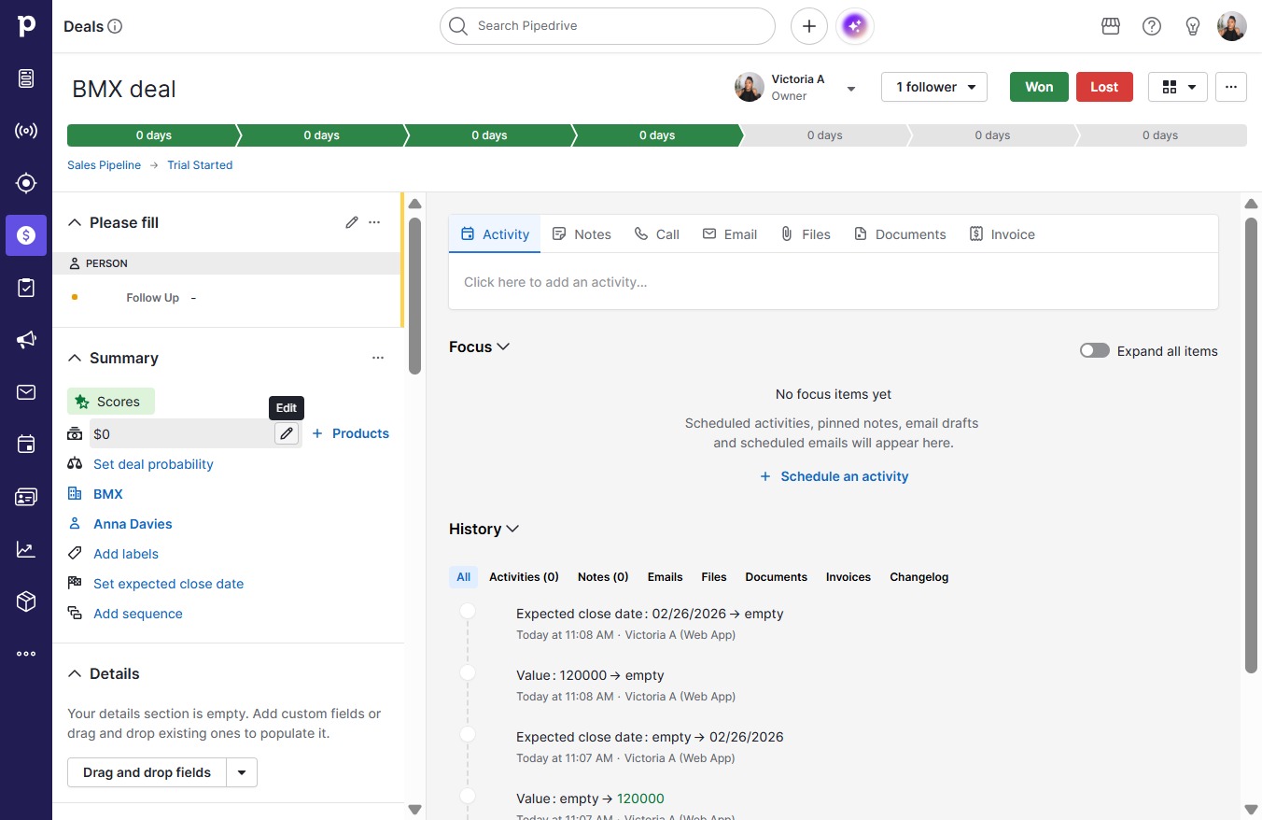Open Summary section more options
Image resolution: width=1262 pixels, height=820 pixels.
(x=378, y=358)
